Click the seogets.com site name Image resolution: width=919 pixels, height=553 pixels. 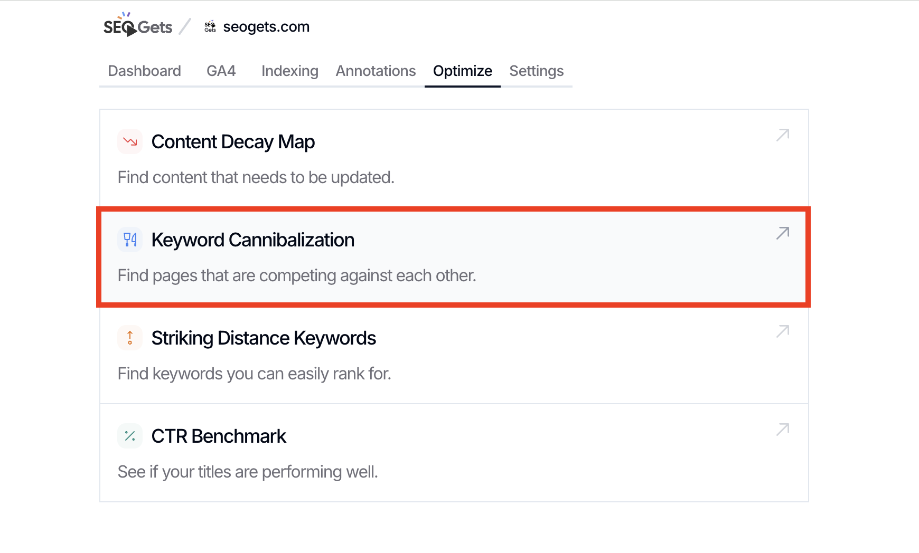(x=266, y=27)
